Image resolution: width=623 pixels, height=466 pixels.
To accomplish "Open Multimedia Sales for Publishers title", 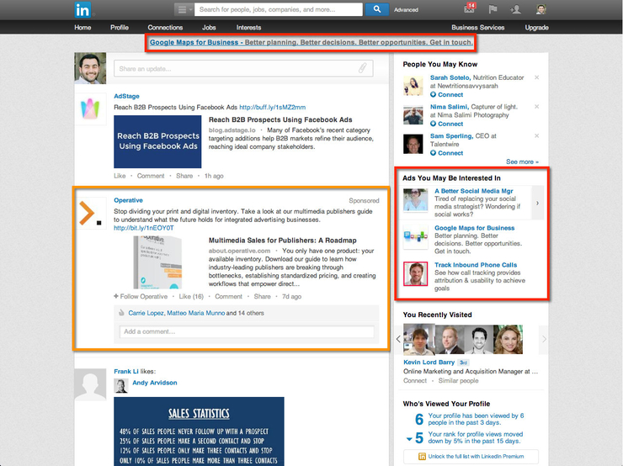I will click(283, 241).
